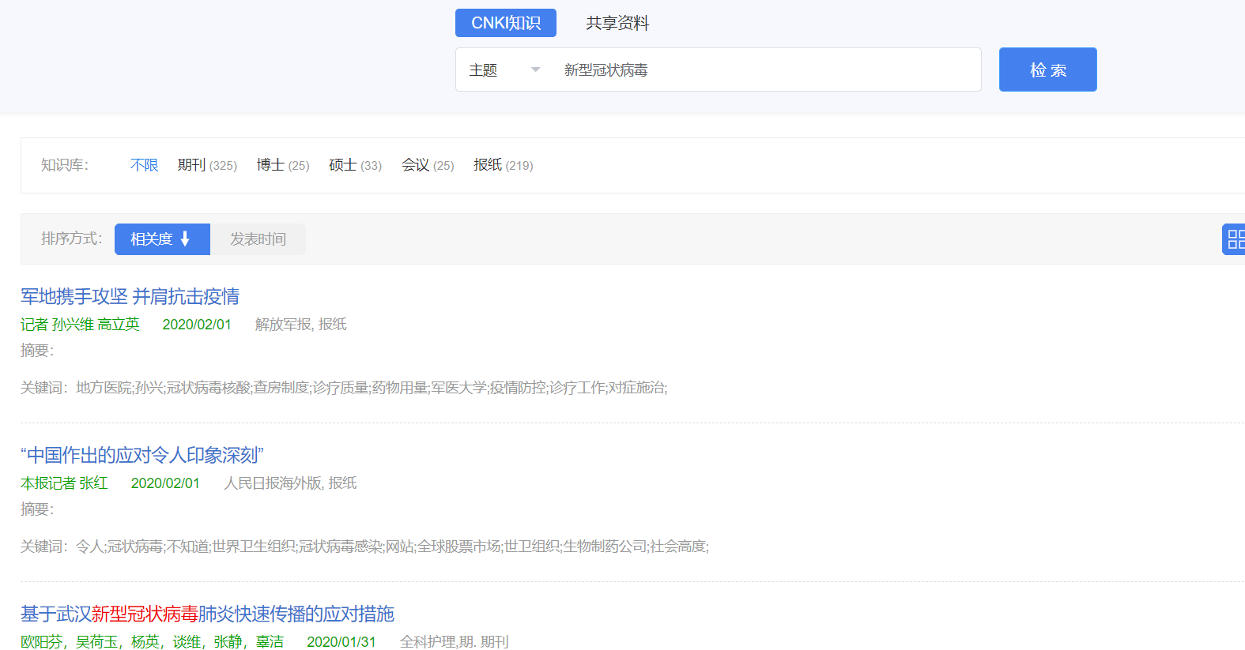Filter results by 期刊 (325)
This screenshot has height=650, width=1245.
[206, 165]
